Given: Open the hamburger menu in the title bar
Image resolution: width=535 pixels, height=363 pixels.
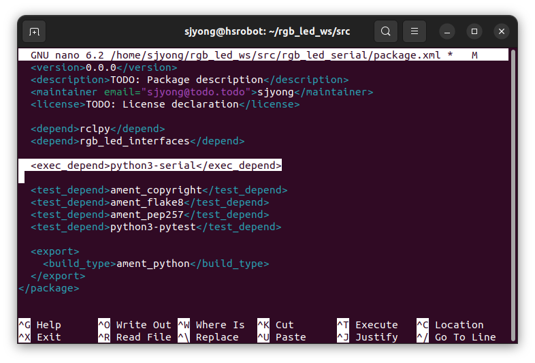Looking at the screenshot, I should [x=415, y=31].
